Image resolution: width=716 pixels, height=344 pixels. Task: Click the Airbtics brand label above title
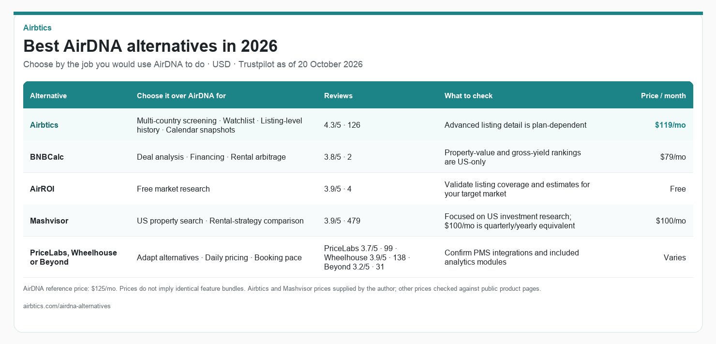click(37, 28)
